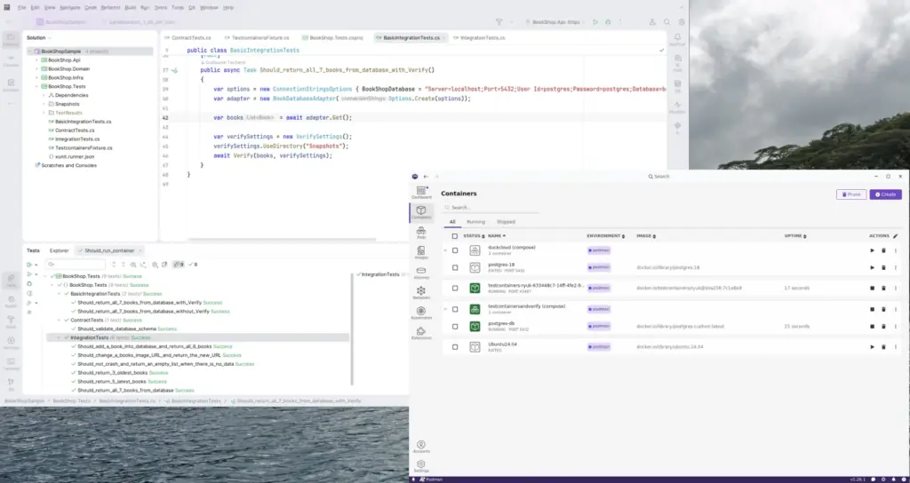Open kebab menu for duckcloud compose
The height and width of the screenshot is (483, 910).
895,250
